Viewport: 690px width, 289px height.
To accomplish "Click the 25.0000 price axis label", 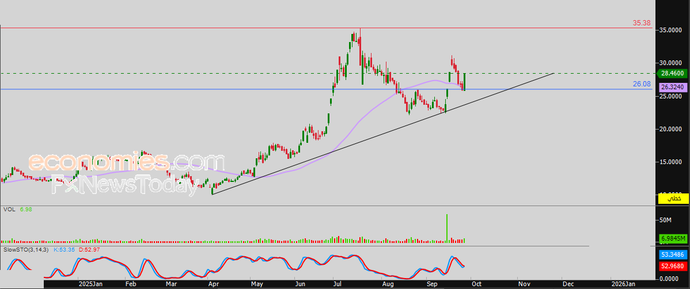I will click(x=672, y=96).
